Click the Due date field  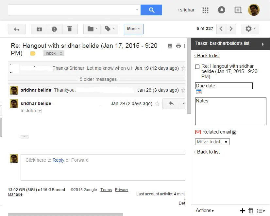[x=224, y=86]
